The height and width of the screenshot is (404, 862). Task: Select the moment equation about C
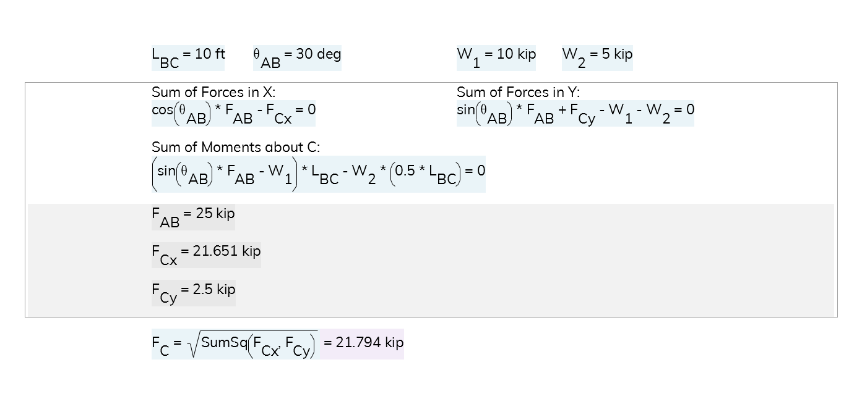[318, 174]
